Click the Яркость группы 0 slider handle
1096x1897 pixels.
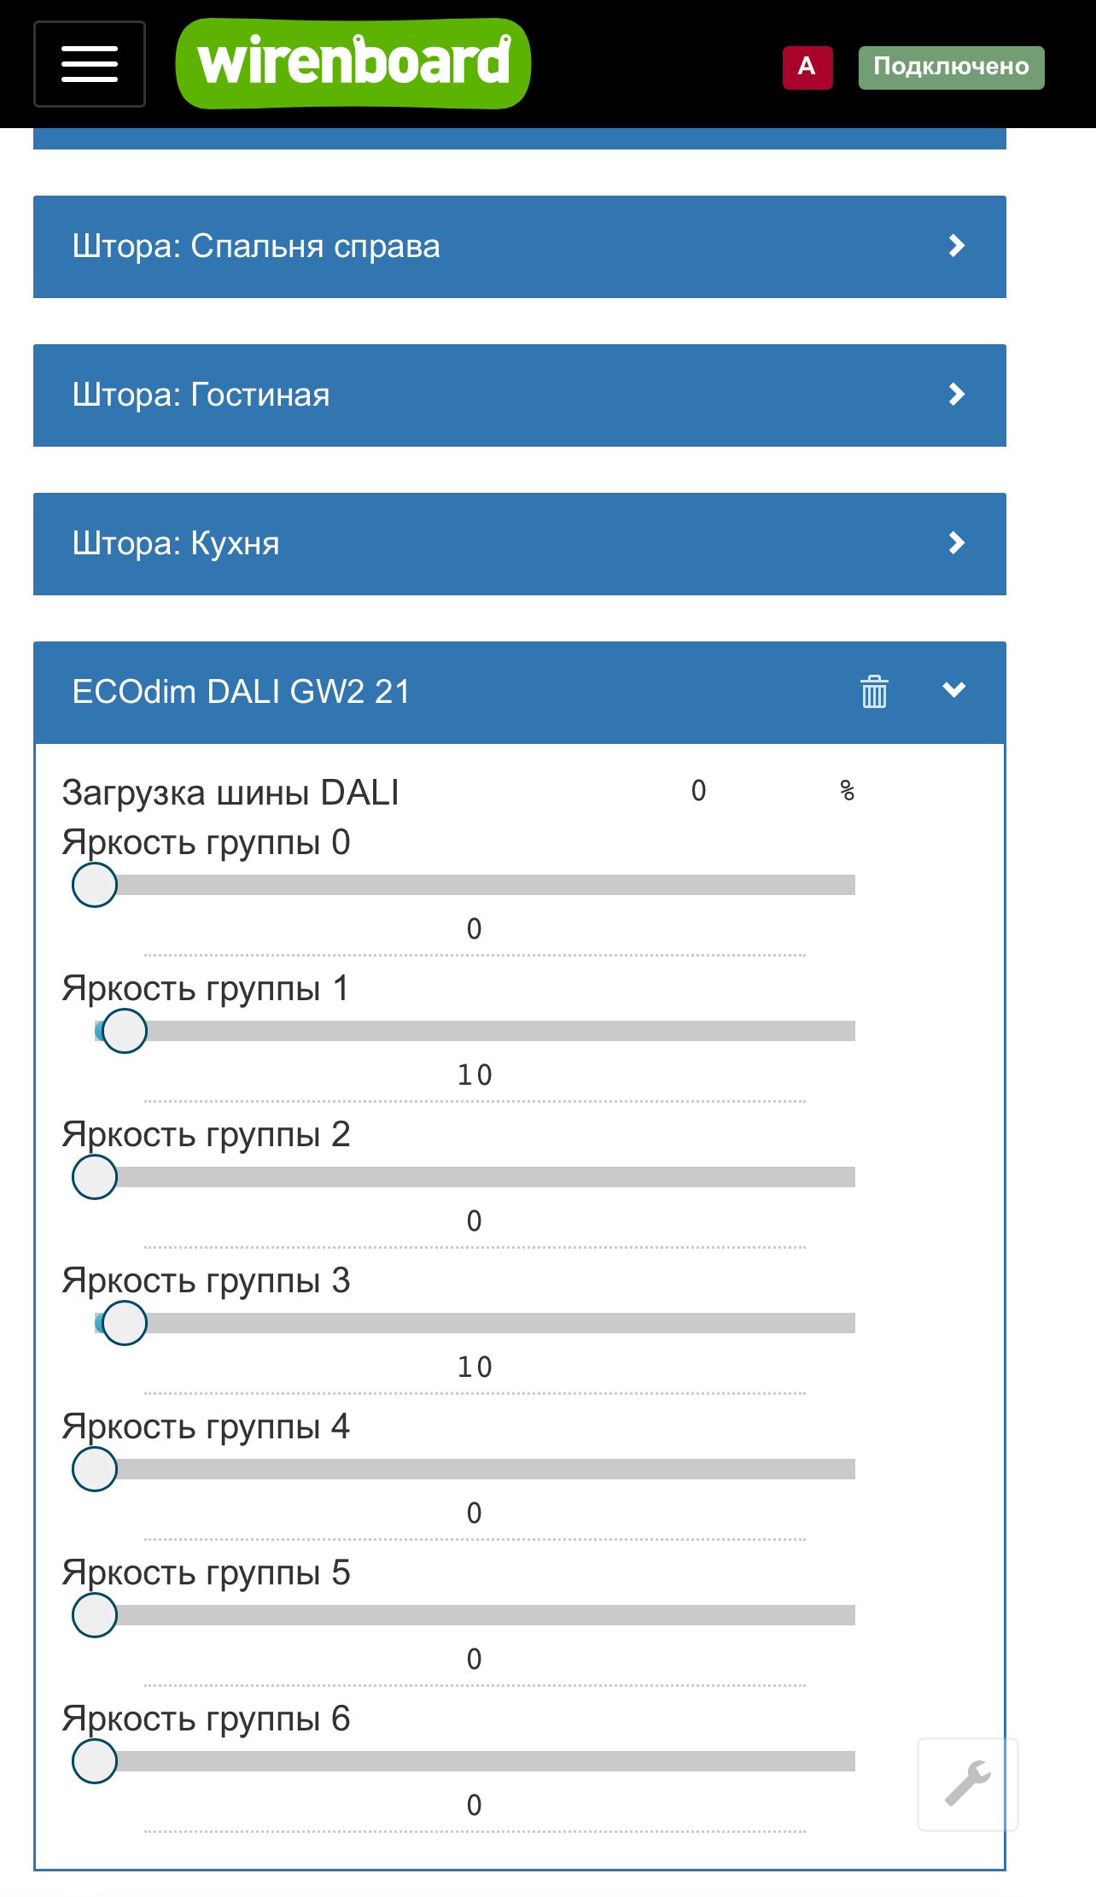[95, 885]
